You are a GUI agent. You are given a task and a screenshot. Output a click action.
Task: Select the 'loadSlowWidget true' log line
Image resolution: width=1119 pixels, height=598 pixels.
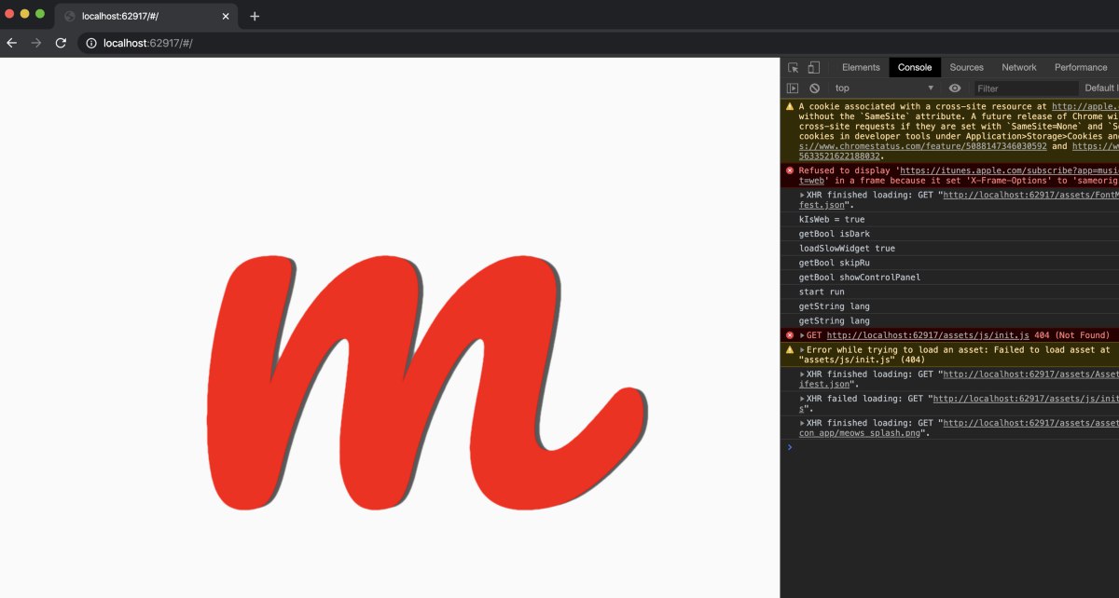pos(847,249)
